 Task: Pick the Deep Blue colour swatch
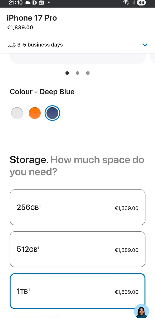pyautogui.click(x=52, y=113)
